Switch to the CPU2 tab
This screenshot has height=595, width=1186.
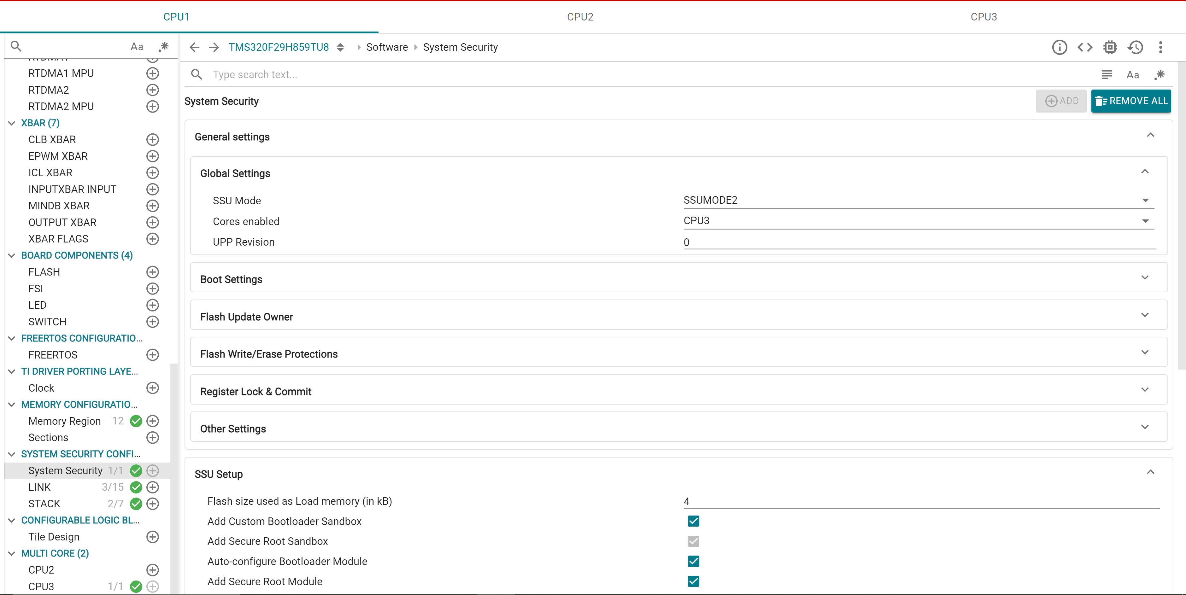[580, 17]
